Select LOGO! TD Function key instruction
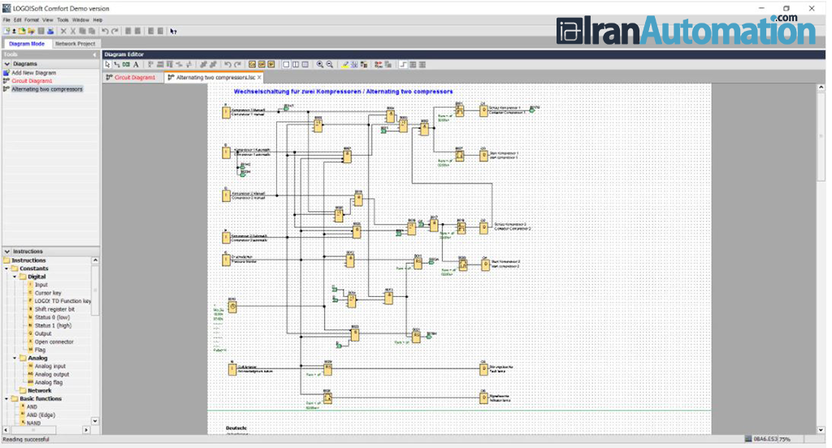The height and width of the screenshot is (448, 832). [x=63, y=301]
